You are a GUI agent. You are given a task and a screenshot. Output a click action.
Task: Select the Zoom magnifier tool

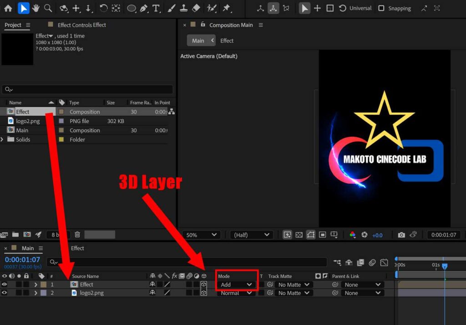tap(48, 8)
